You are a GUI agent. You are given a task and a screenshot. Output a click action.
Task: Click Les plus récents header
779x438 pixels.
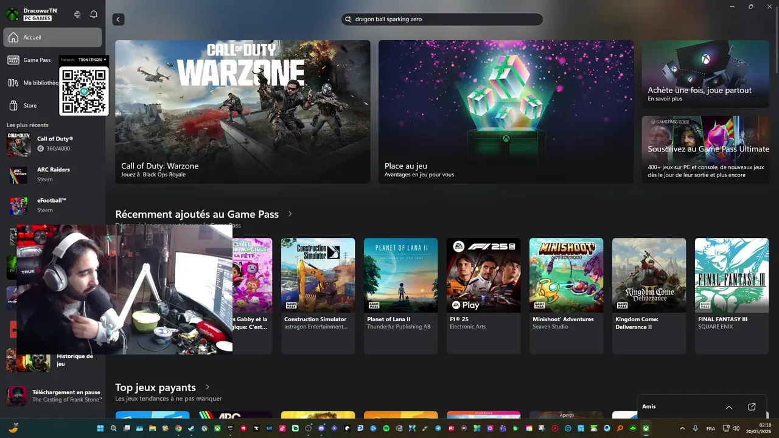[x=27, y=125]
